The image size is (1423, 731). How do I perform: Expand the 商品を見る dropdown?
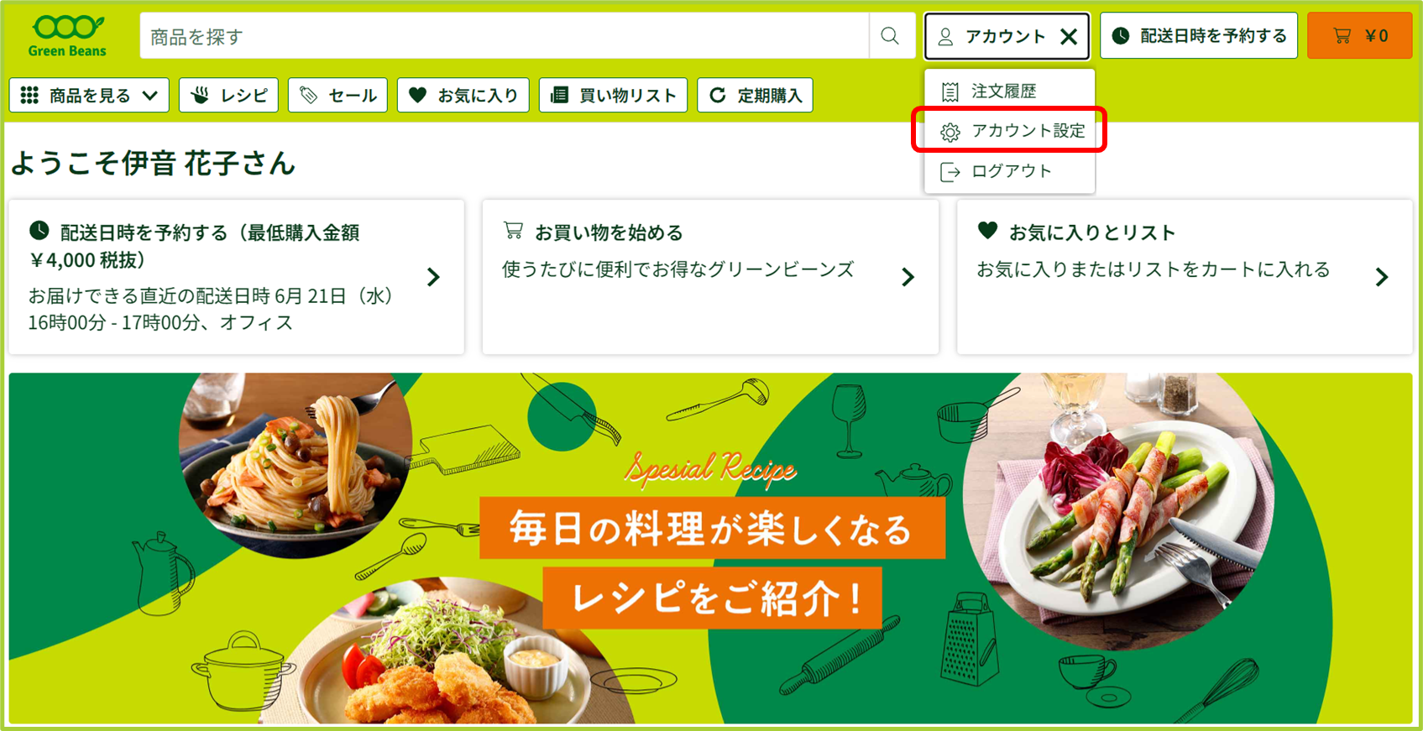pyautogui.click(x=89, y=95)
